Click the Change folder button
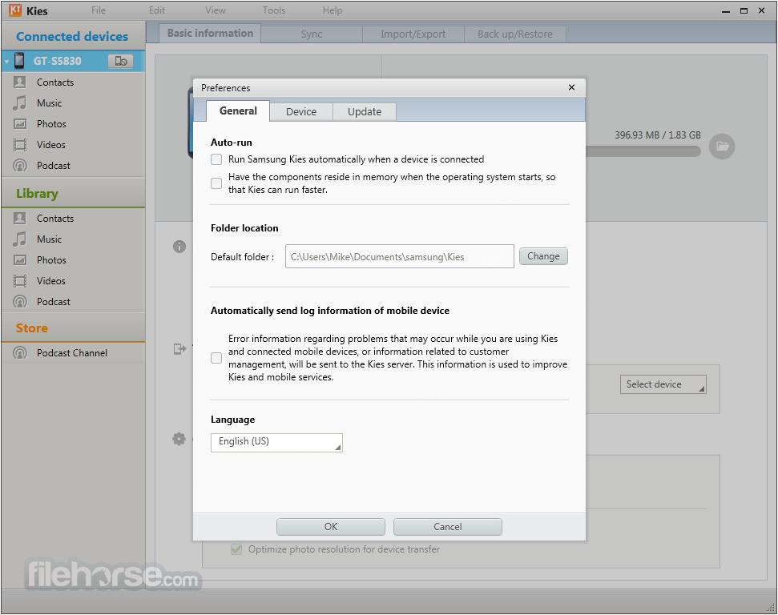This screenshot has width=778, height=615. 543,256
